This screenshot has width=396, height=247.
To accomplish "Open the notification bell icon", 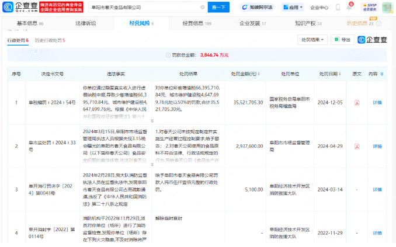I will pyautogui.click(x=350, y=8).
